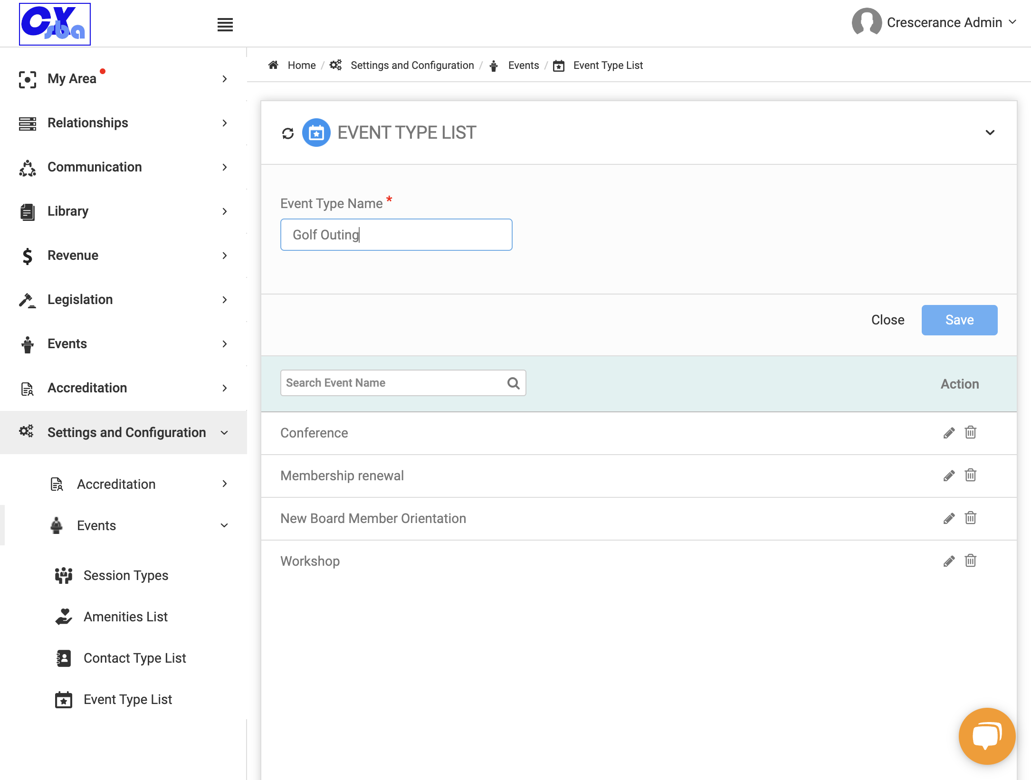Open the main Events menu
This screenshot has height=780, width=1031.
click(124, 344)
